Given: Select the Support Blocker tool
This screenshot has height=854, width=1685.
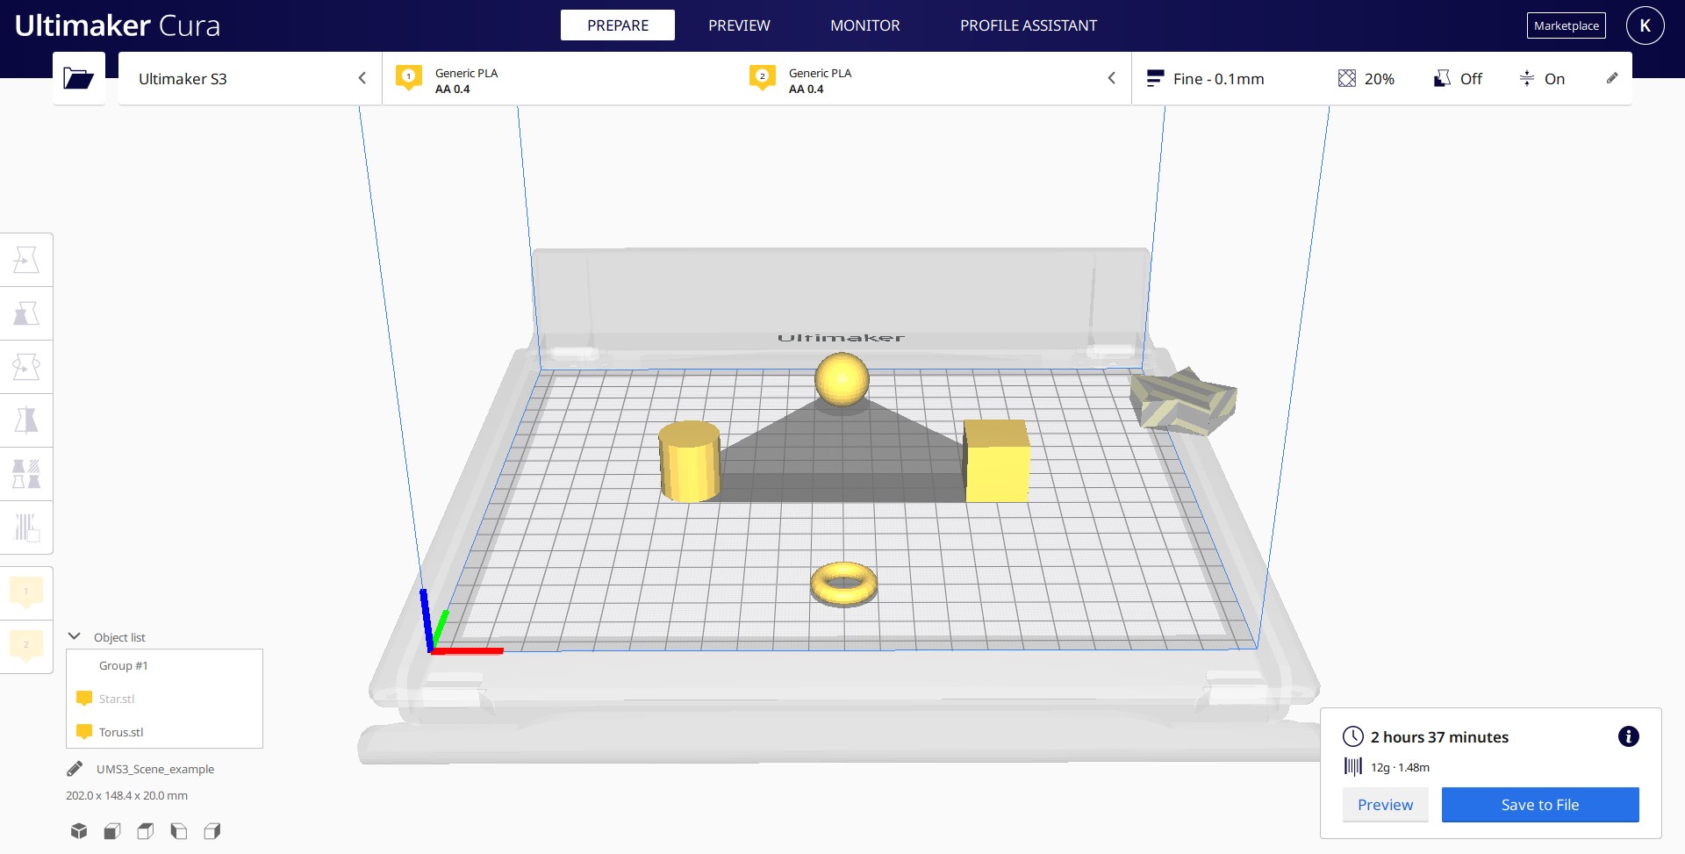Looking at the screenshot, I should 26,527.
